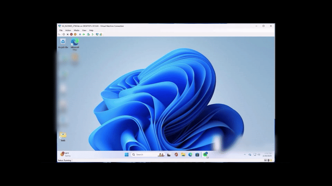The height and width of the screenshot is (186, 332).
Task: Click the Revert toolbar icon
Action: pyautogui.click(x=92, y=34)
